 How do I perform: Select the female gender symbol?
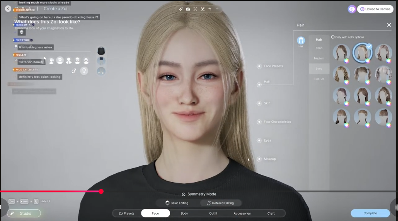84,71
